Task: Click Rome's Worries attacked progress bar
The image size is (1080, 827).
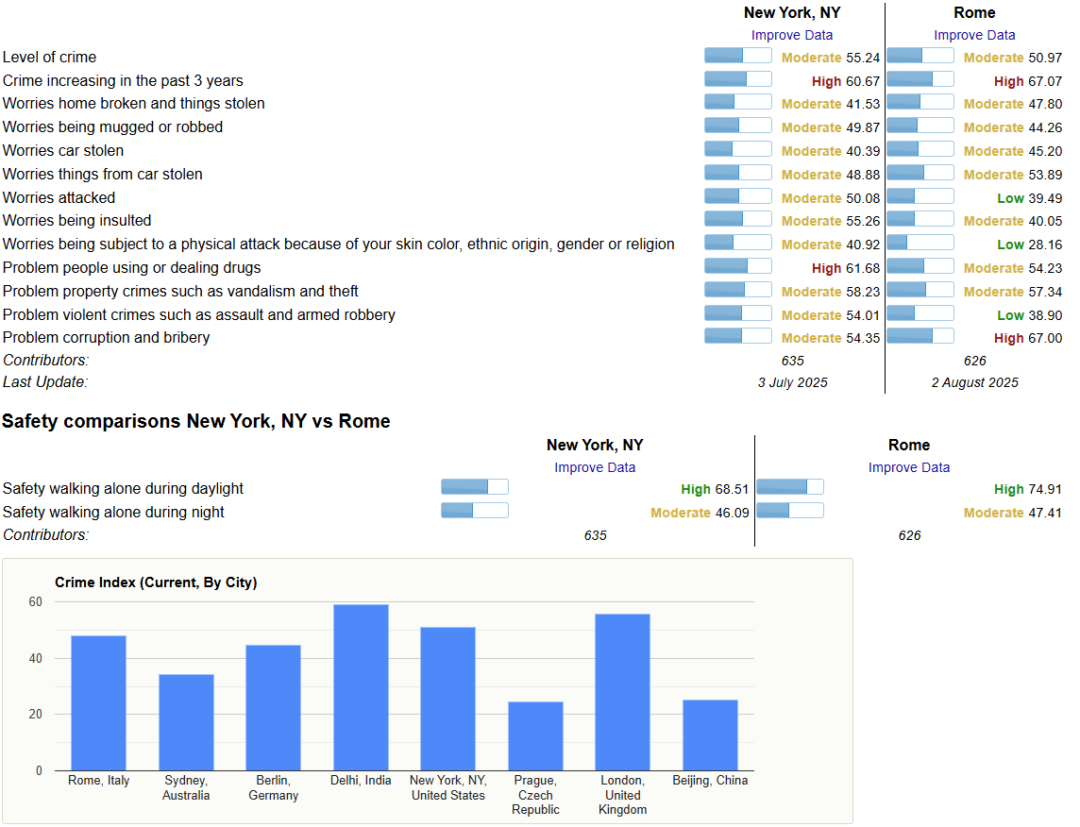Action: 920,196
